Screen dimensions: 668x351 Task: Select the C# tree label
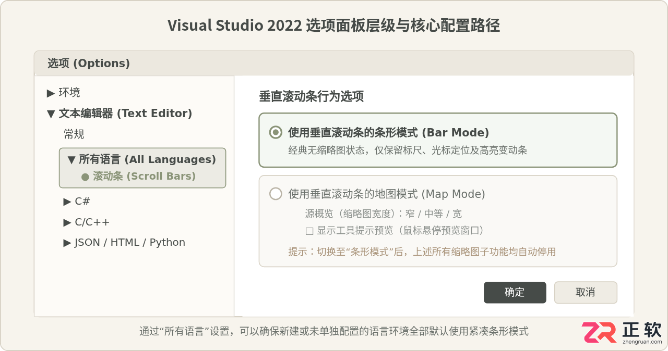coord(82,202)
